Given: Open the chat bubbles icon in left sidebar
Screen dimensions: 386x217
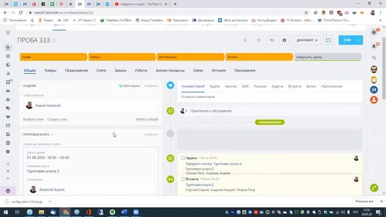Looking at the screenshot, I should point(8,108).
